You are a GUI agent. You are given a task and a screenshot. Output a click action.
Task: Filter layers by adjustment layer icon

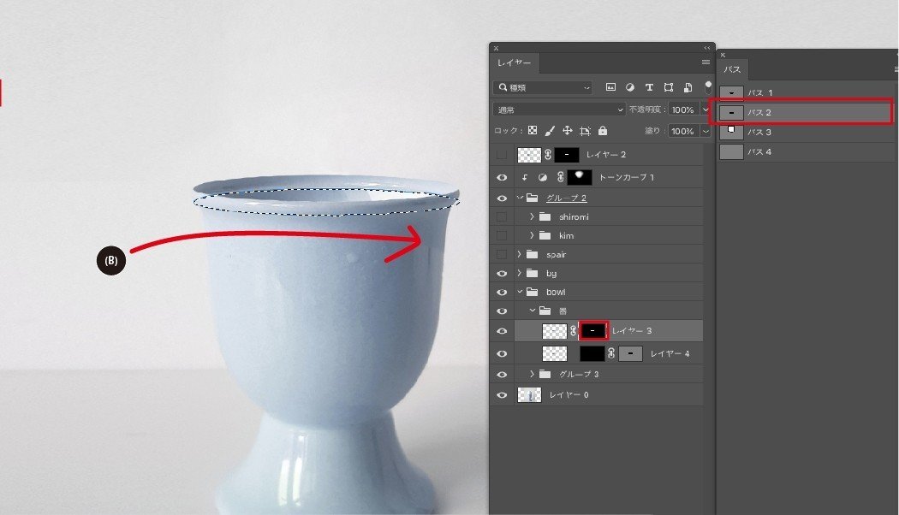click(629, 87)
